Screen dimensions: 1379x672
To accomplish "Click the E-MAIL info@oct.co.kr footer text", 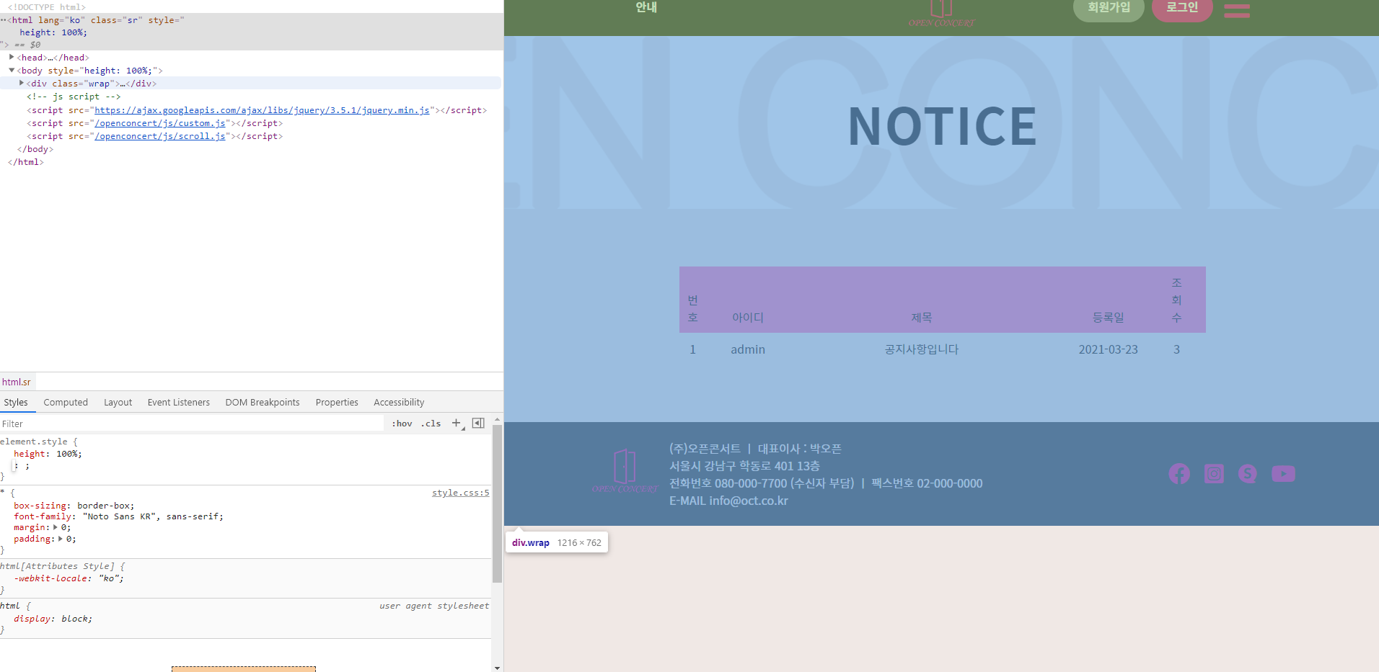I will point(728,501).
